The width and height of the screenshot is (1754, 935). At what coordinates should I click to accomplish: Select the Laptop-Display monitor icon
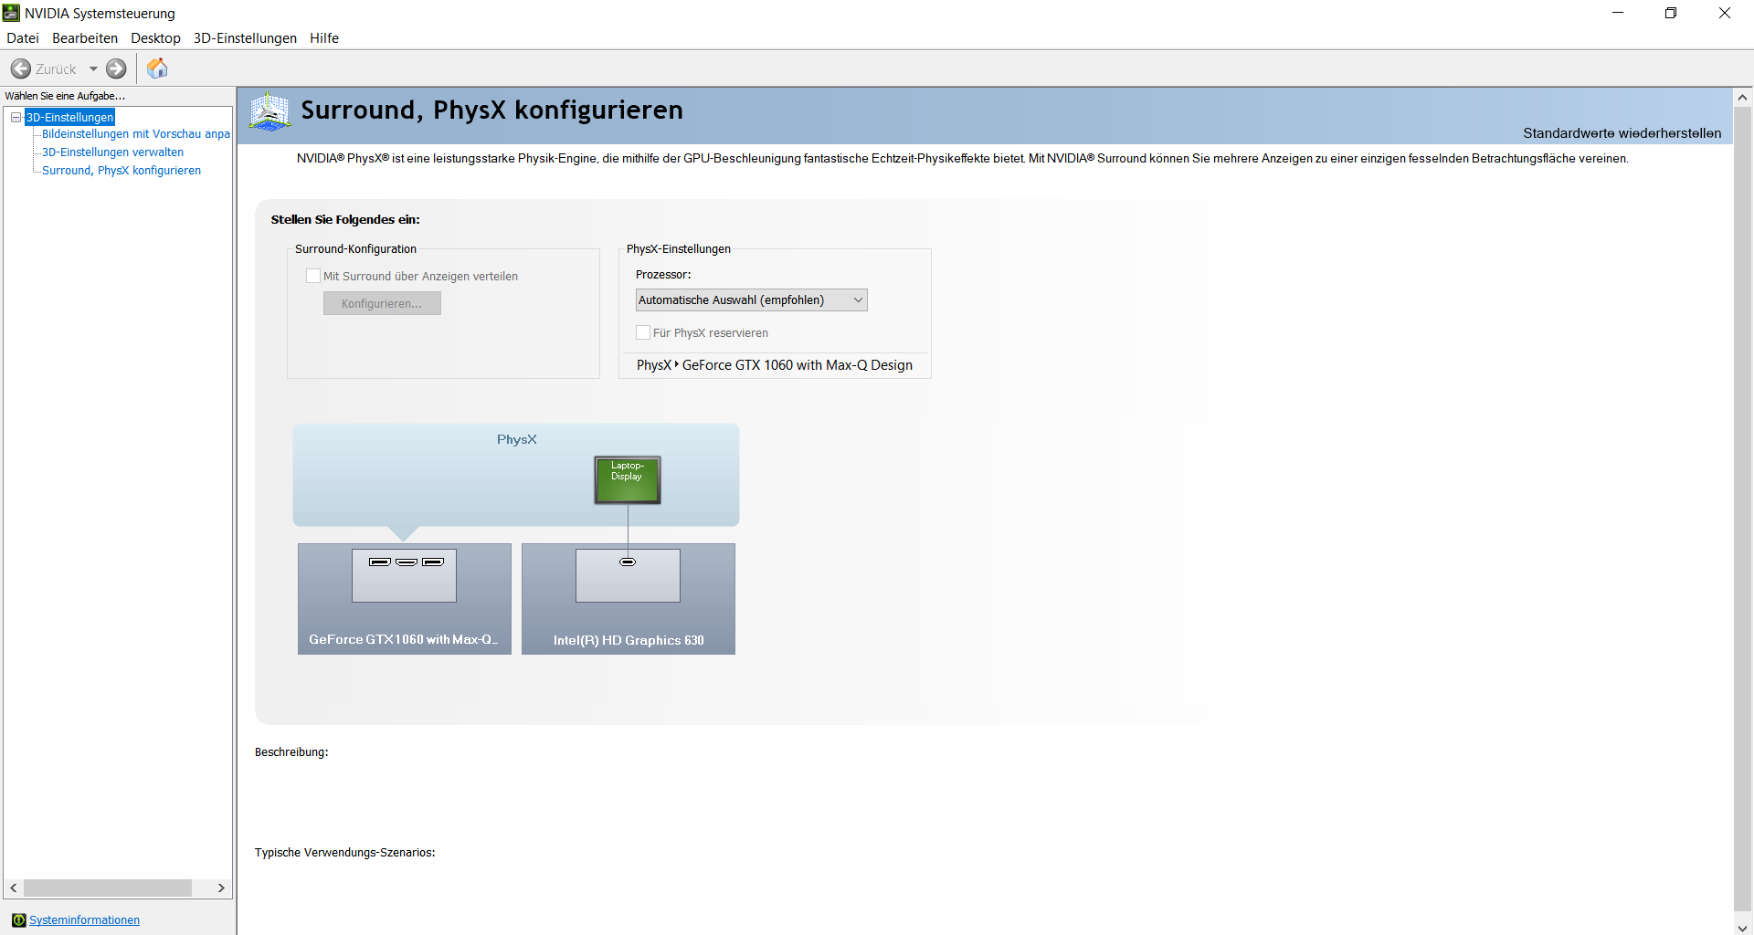[x=628, y=480]
